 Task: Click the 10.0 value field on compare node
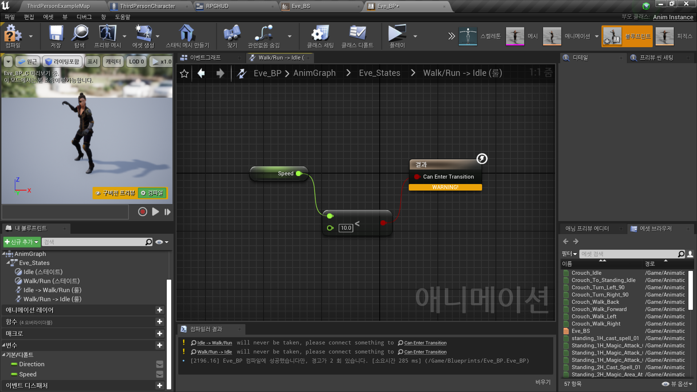(x=346, y=228)
